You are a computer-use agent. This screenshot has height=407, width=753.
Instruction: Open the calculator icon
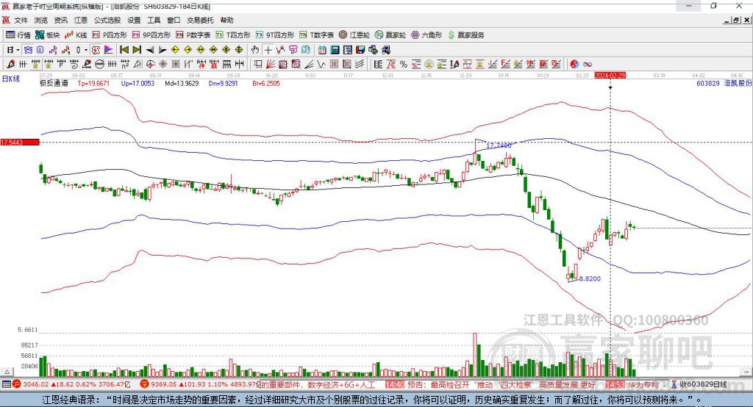click(x=335, y=50)
